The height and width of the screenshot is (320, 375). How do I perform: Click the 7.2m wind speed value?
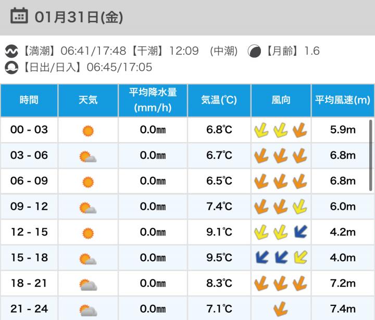click(343, 283)
